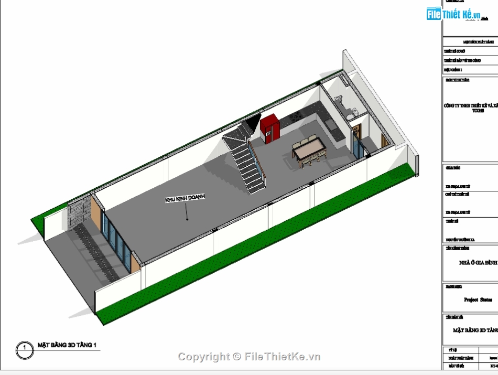Select the dining table with chairs

pyautogui.click(x=309, y=151)
